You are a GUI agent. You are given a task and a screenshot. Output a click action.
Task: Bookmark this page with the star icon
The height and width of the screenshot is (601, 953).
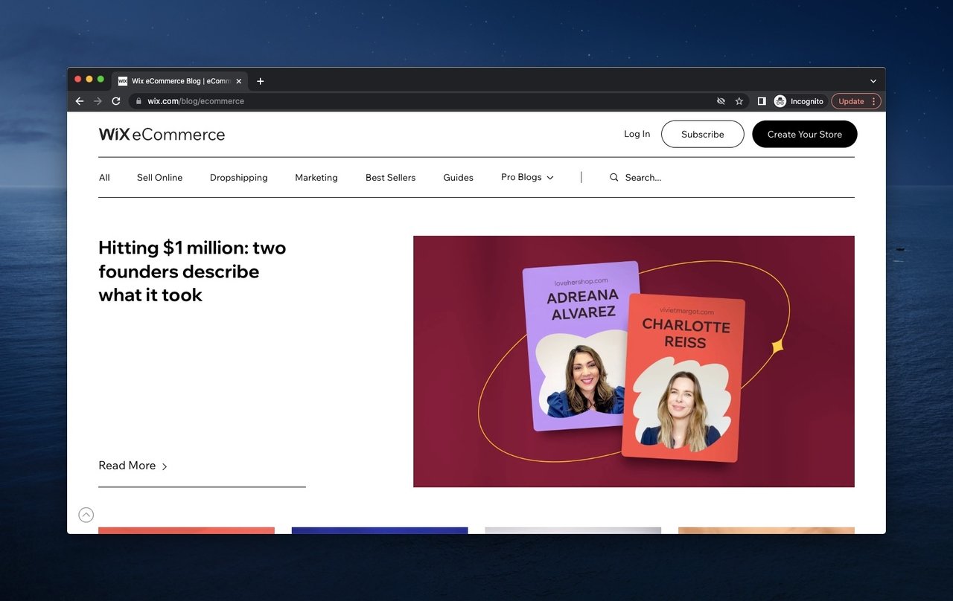739,101
